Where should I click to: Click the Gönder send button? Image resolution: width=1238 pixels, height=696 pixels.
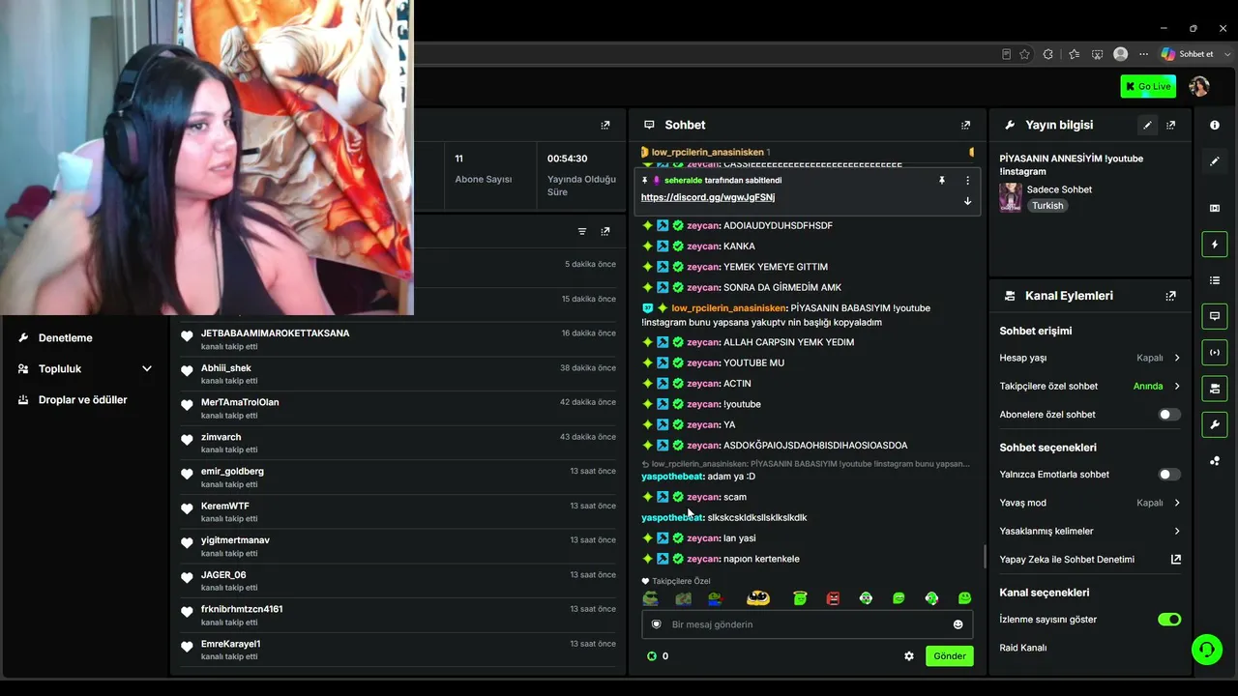(x=949, y=655)
